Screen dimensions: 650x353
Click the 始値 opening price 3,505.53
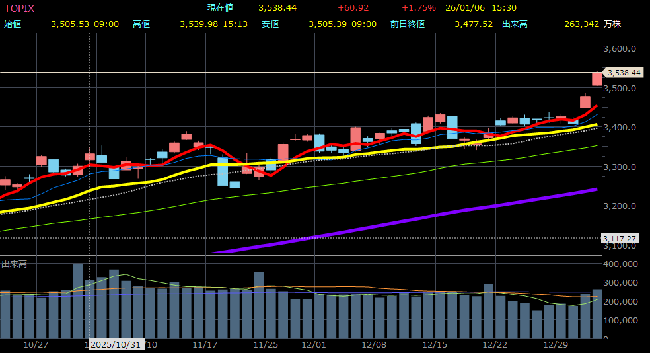pos(69,24)
